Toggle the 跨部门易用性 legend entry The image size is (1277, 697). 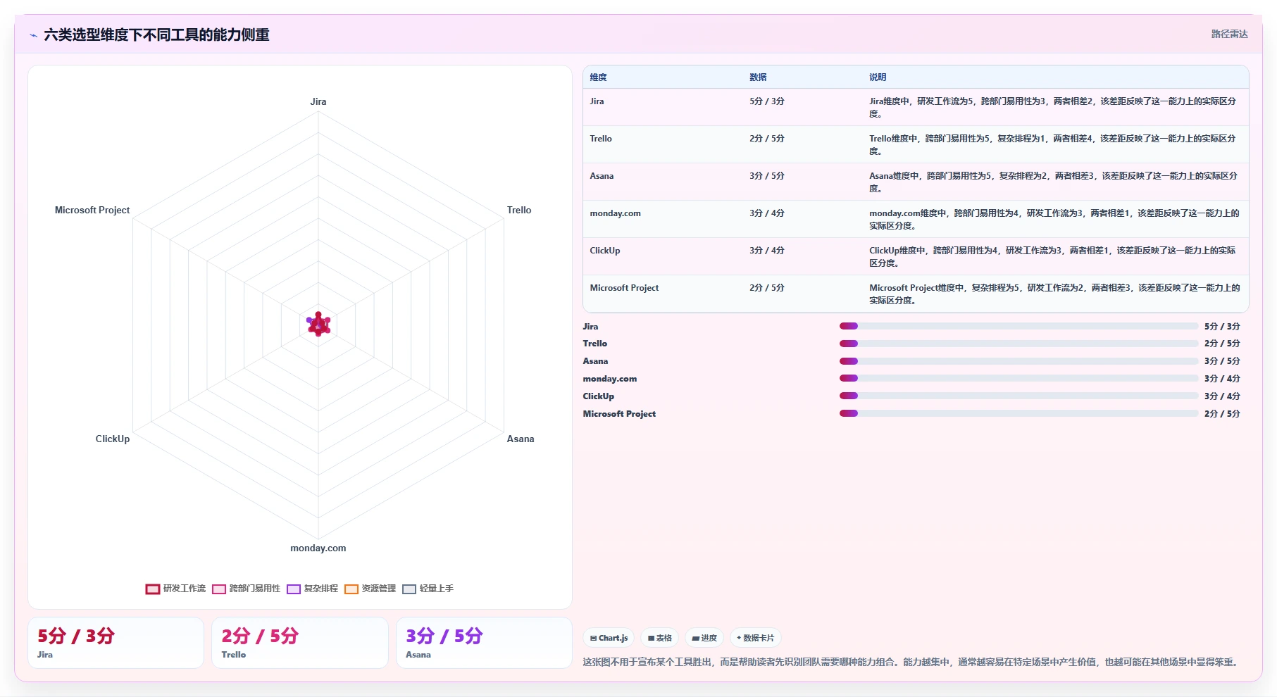[246, 589]
